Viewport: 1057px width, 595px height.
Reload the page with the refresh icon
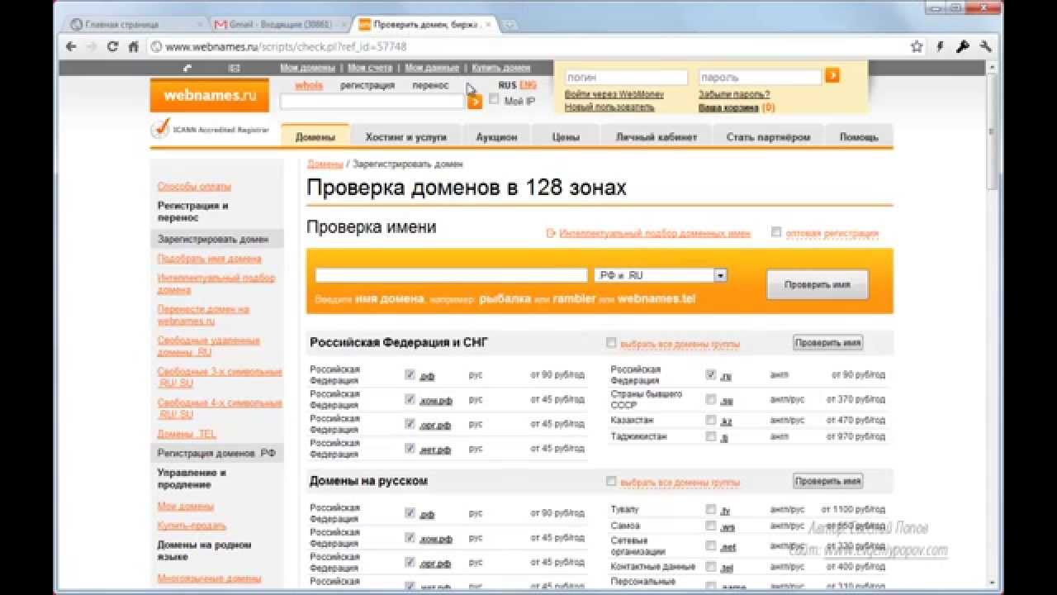pyautogui.click(x=113, y=47)
